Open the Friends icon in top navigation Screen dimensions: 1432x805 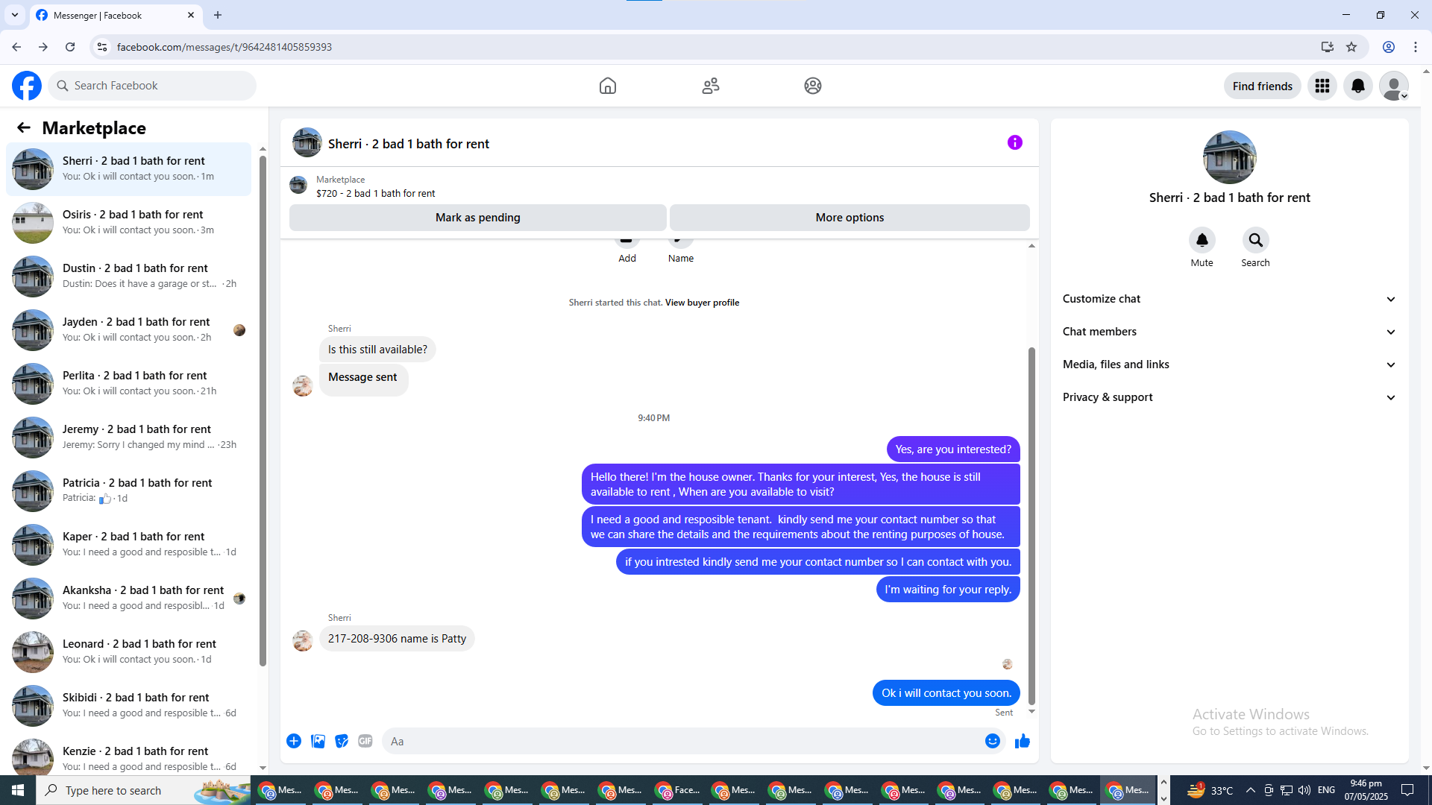(x=710, y=86)
